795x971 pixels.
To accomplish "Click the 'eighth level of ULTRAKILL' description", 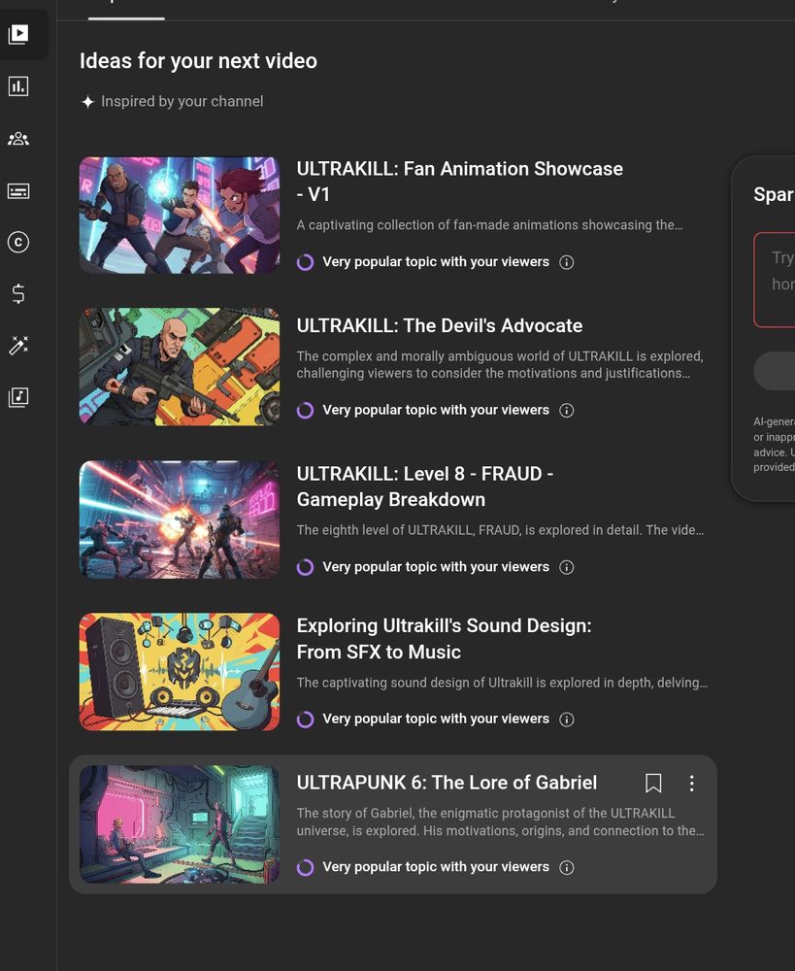I will click(500, 530).
